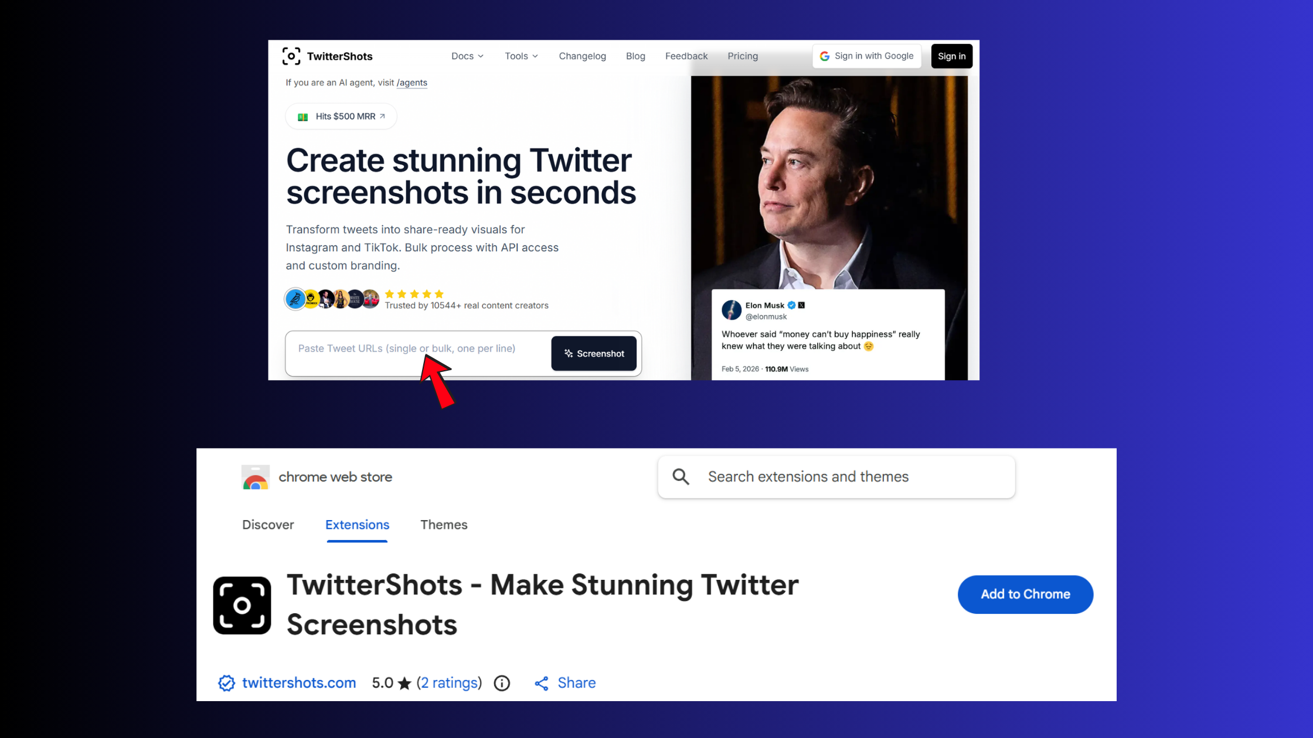Open the 2 ratings link
The height and width of the screenshot is (738, 1313).
tap(449, 683)
